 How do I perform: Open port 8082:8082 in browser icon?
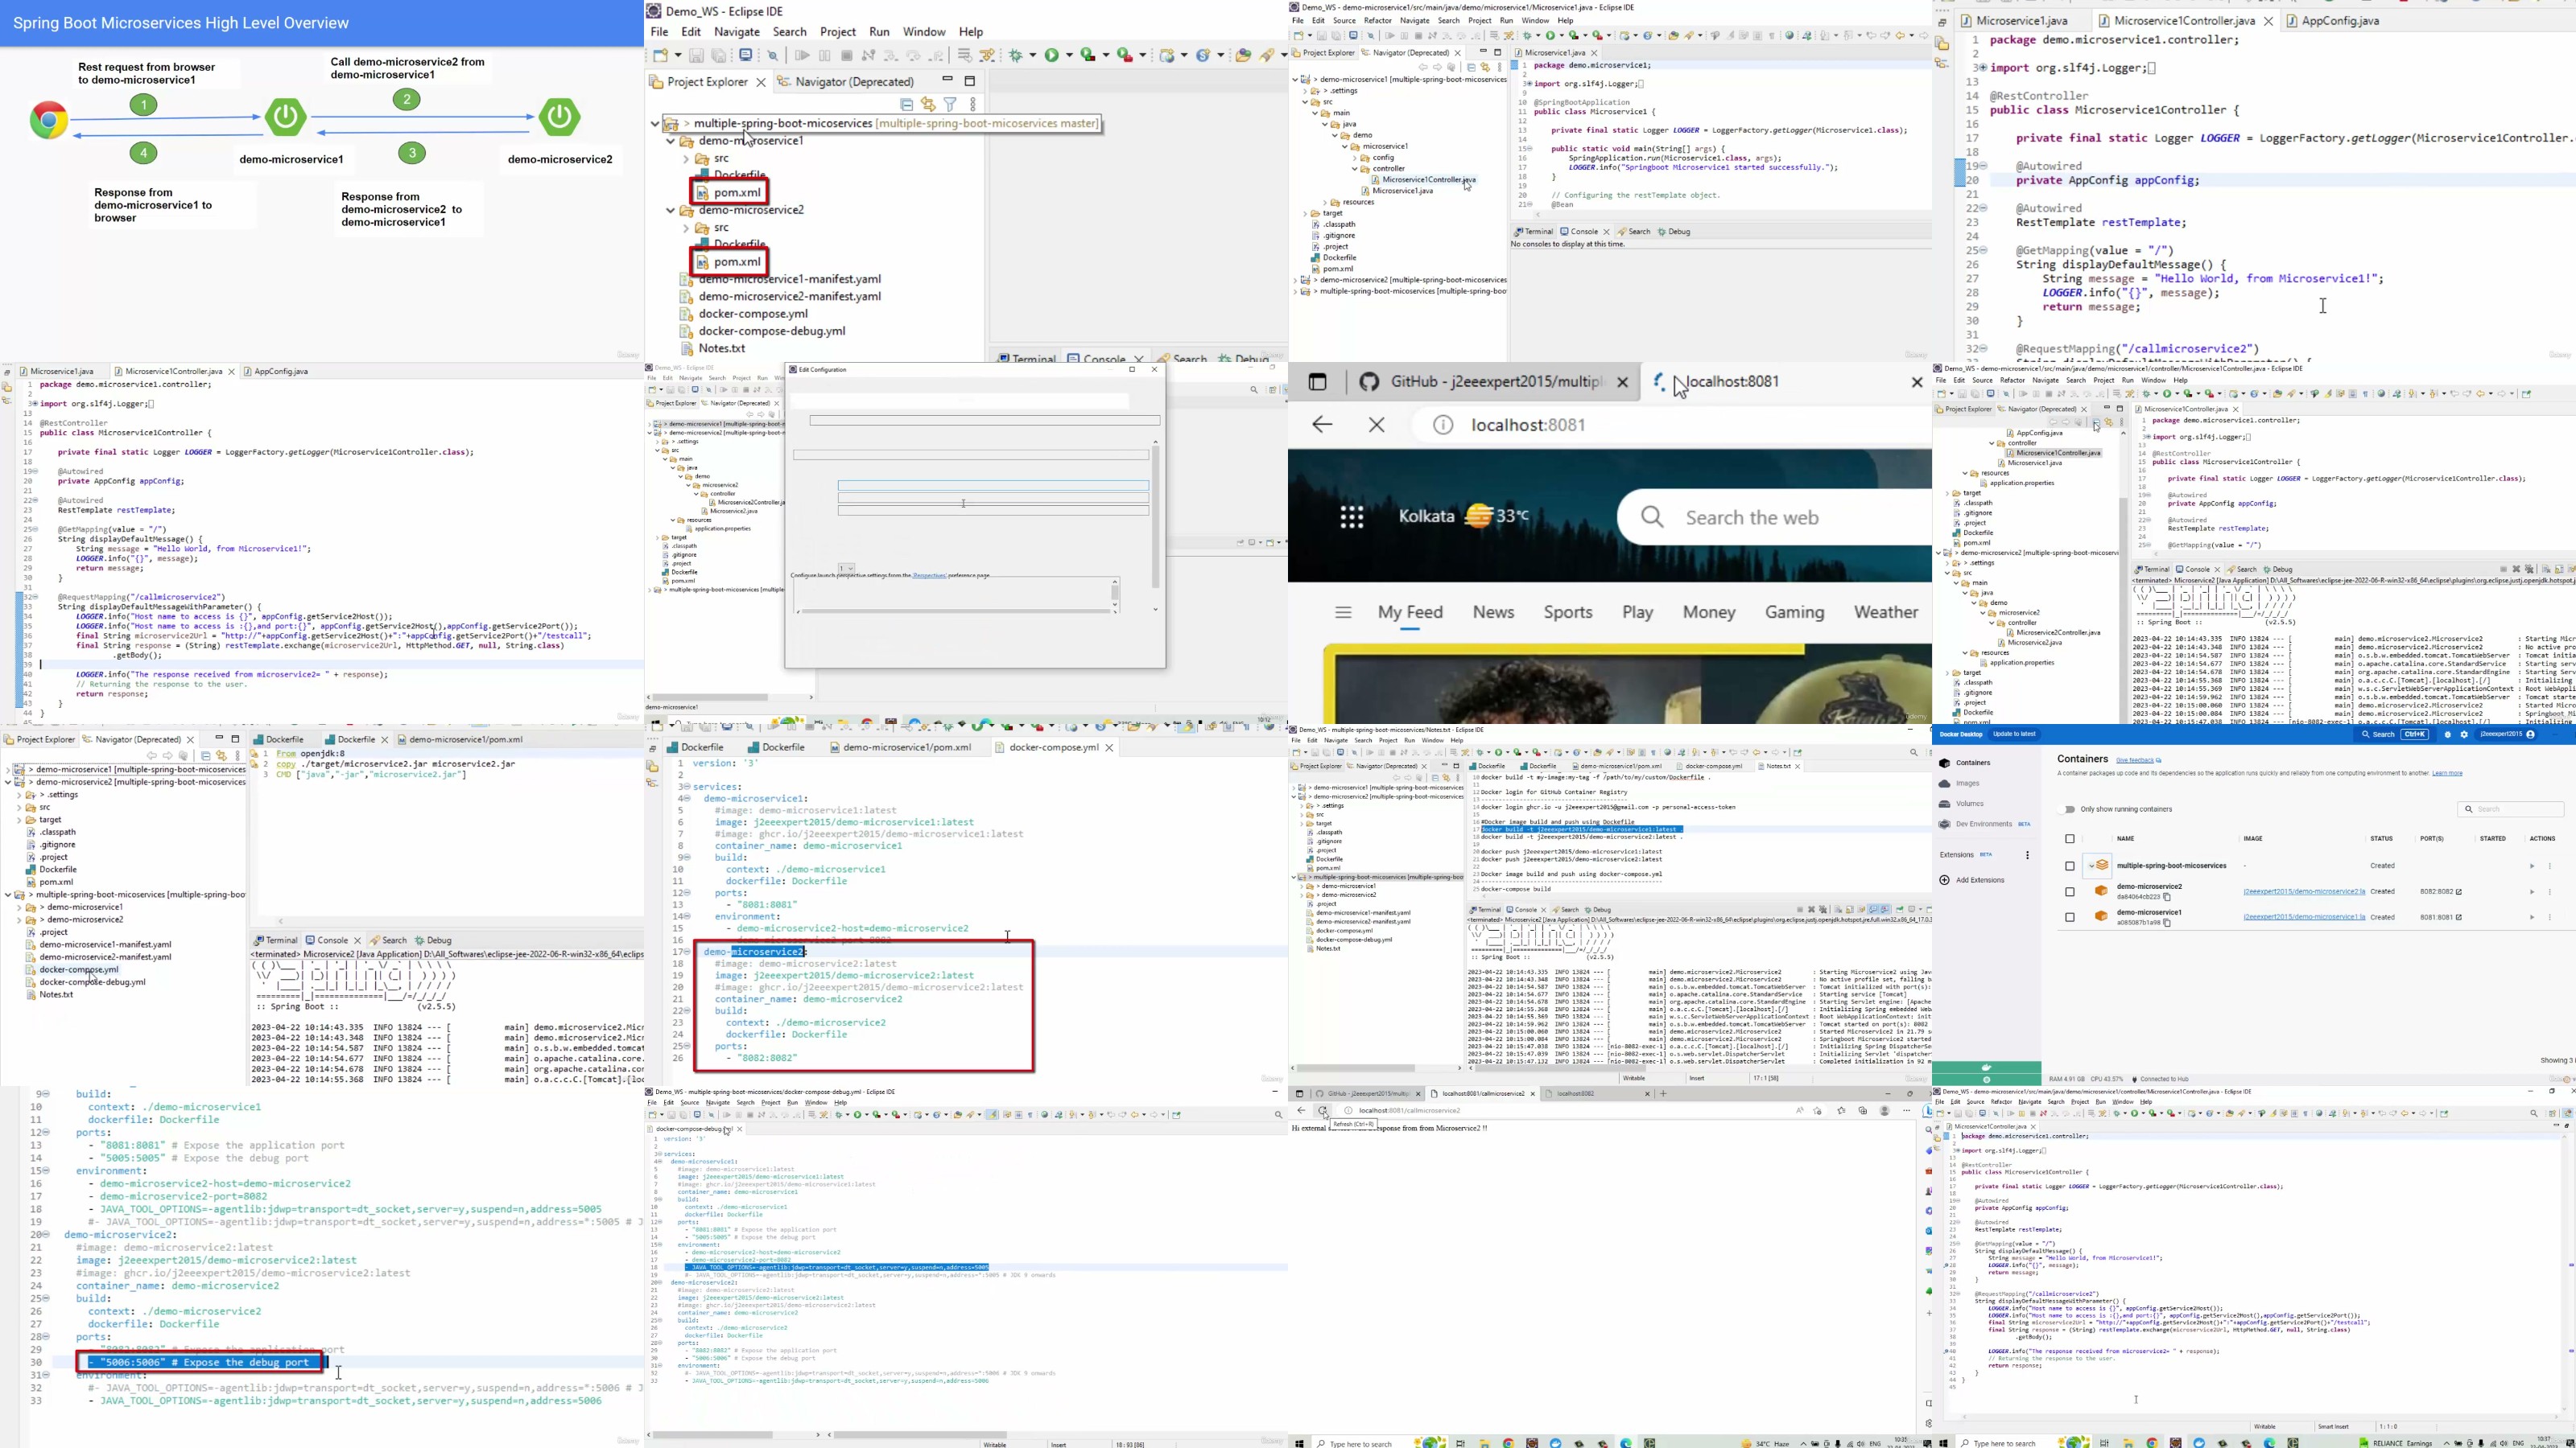pyautogui.click(x=2459, y=891)
